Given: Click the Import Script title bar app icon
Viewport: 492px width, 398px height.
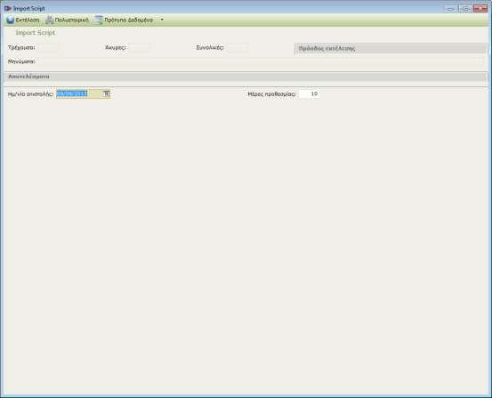Looking at the screenshot, I should coord(8,8).
